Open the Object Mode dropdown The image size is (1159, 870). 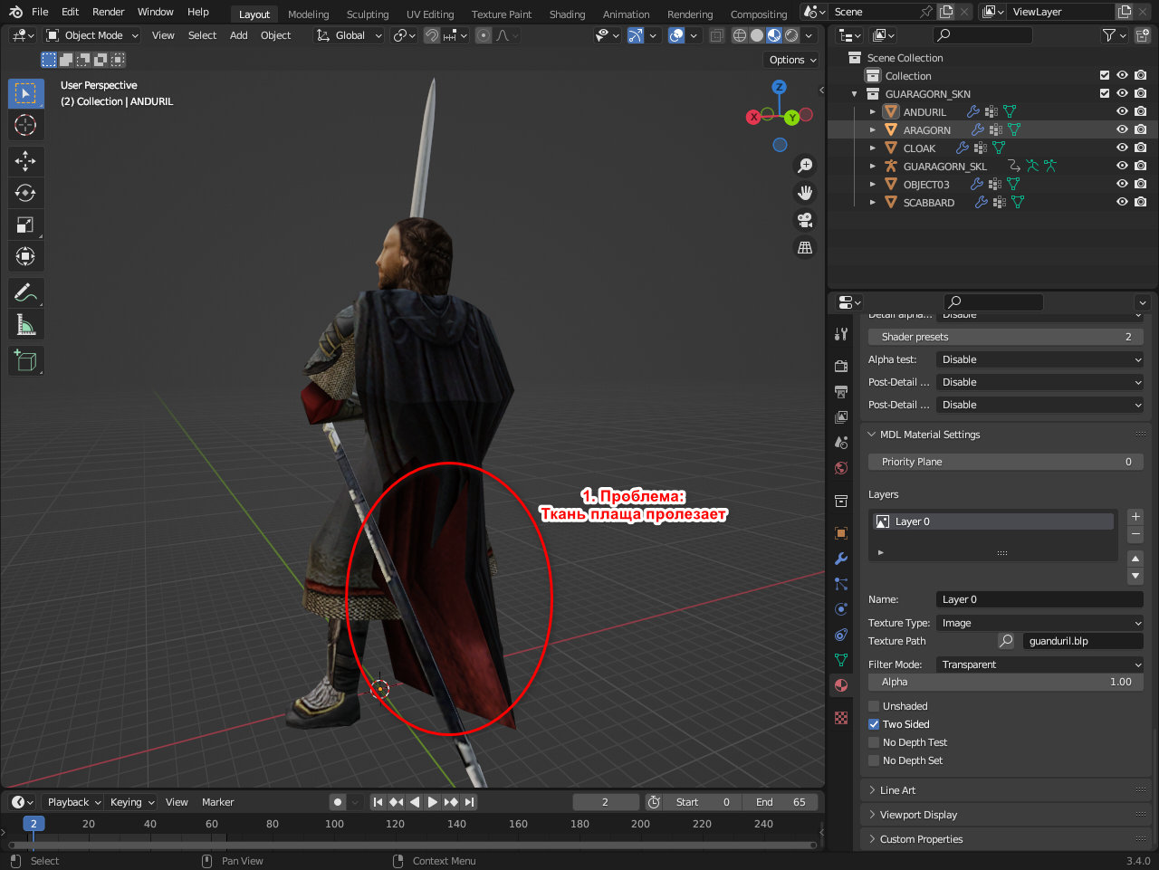pos(92,35)
